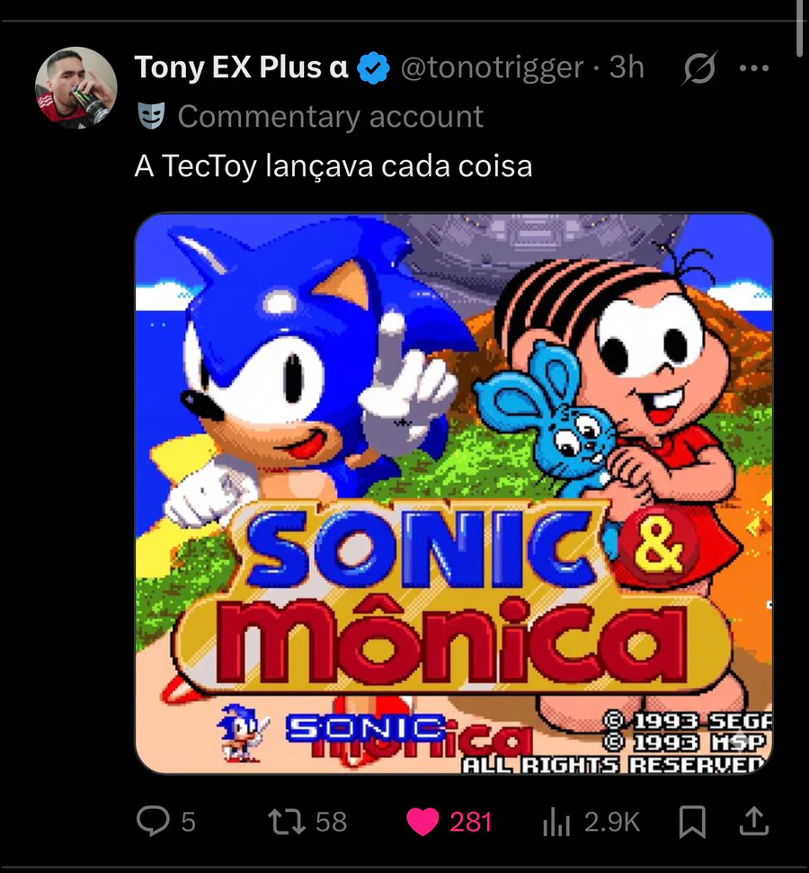Image resolution: width=809 pixels, height=873 pixels.
Task: Click the 3h post timestamp
Action: tap(627, 67)
